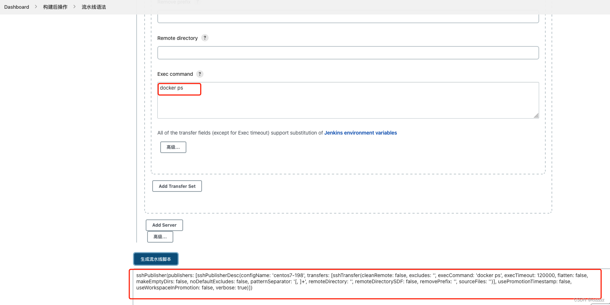Click Add Server button
The height and width of the screenshot is (305, 610).
[164, 225]
